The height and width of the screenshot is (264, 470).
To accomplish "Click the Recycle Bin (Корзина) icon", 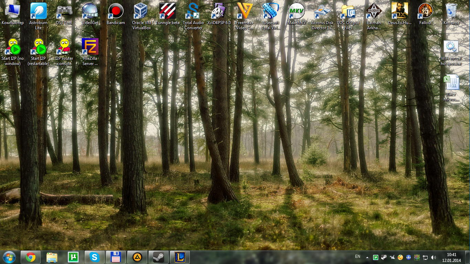I will (451, 11).
